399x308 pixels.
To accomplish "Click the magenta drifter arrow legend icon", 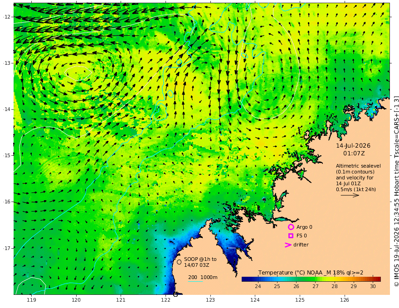I will click(x=288, y=245).
